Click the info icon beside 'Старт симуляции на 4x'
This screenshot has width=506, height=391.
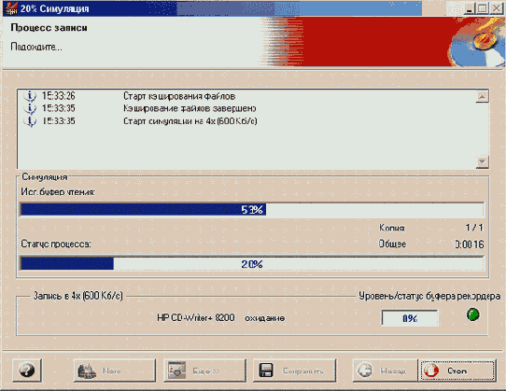point(30,121)
